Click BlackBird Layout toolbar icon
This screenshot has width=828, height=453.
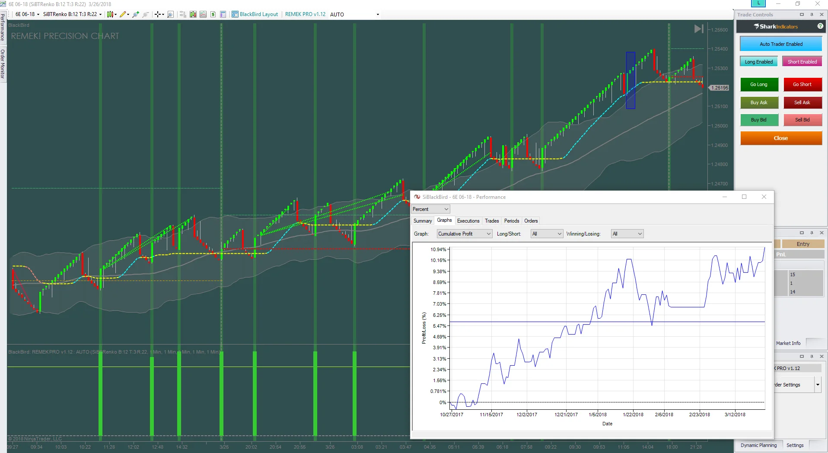pyautogui.click(x=235, y=14)
